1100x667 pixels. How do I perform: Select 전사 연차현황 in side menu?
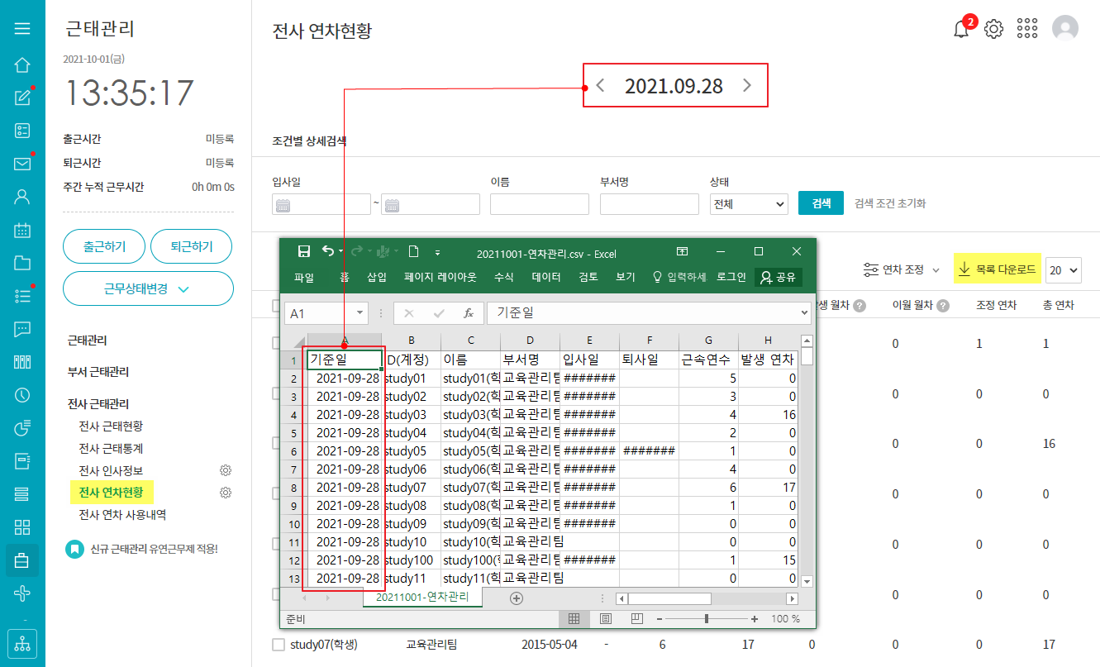[111, 493]
